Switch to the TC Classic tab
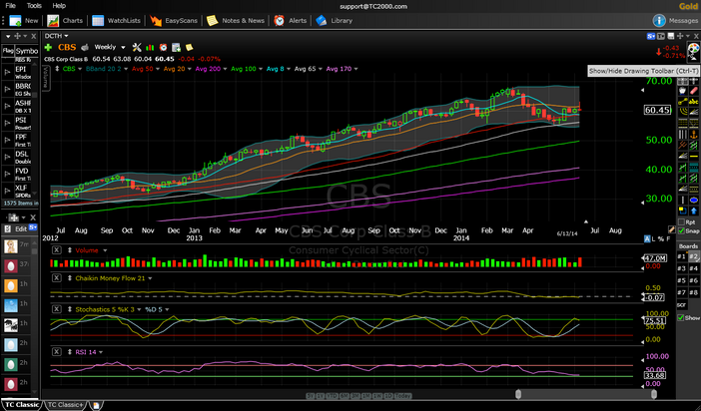 tap(21, 405)
